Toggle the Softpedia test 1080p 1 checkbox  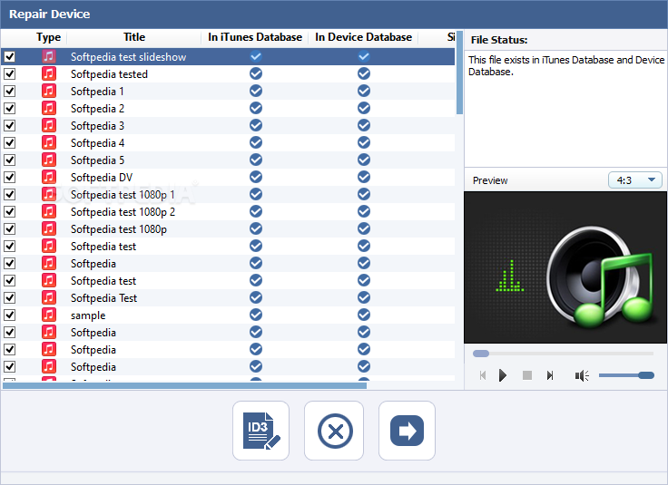tap(9, 194)
